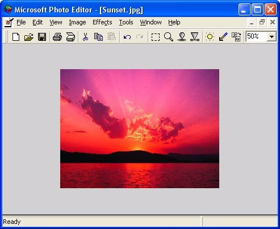
Task: Open a file with the folder icon
Action: (x=29, y=37)
